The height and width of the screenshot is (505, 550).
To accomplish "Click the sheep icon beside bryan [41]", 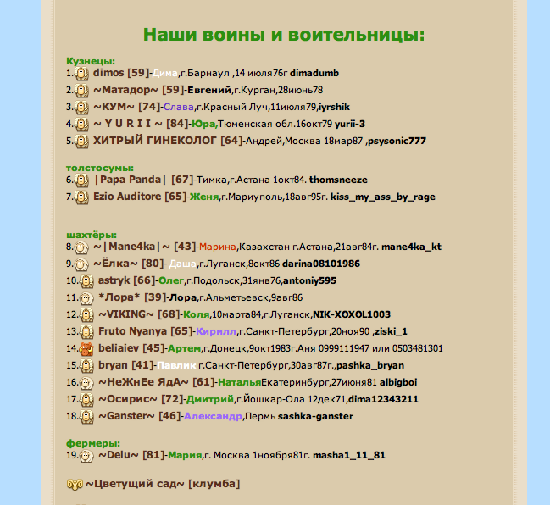I will pos(86,366).
